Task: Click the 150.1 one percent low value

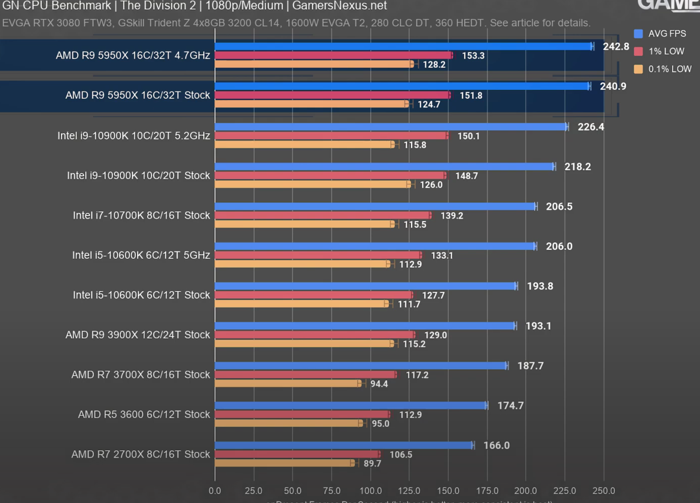Action: 468,136
